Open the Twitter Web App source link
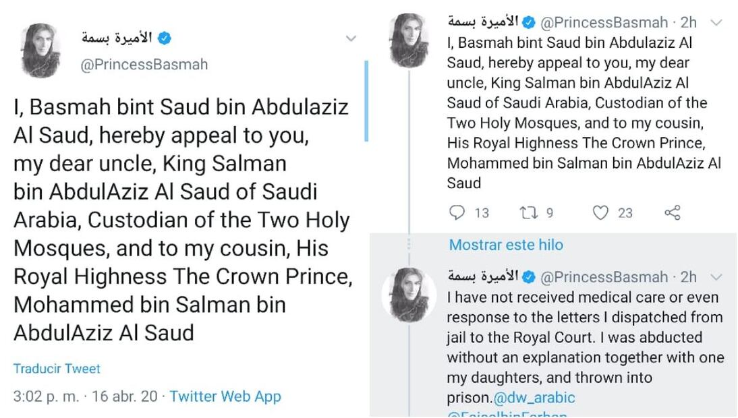This screenshot has width=738, height=418. [x=225, y=396]
